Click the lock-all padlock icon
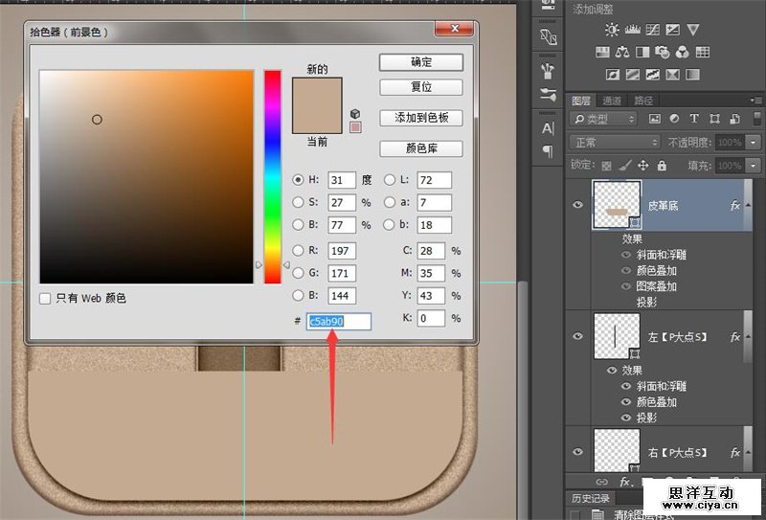This screenshot has height=520, width=766. click(x=662, y=166)
